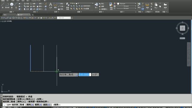Select the Polyline tool
This screenshot has width=192, height=108.
7,5
